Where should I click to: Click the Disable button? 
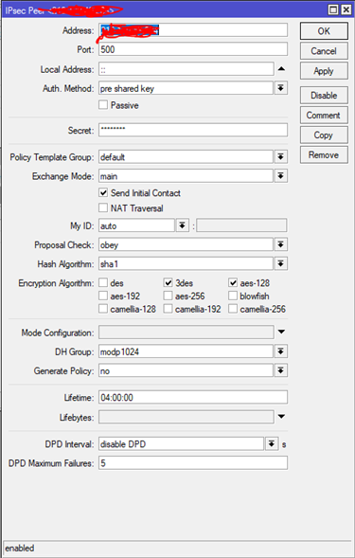pos(324,95)
